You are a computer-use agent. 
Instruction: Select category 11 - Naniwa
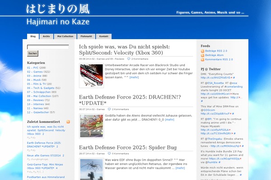pos(35,108)
